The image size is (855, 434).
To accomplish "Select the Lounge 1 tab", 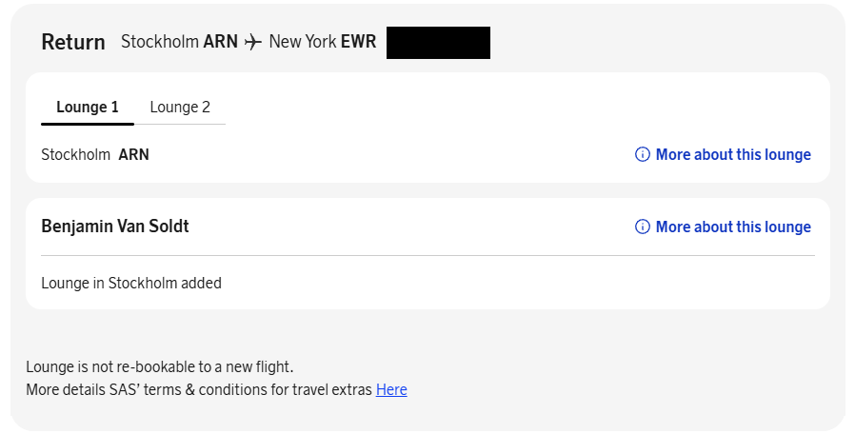I will (x=88, y=107).
